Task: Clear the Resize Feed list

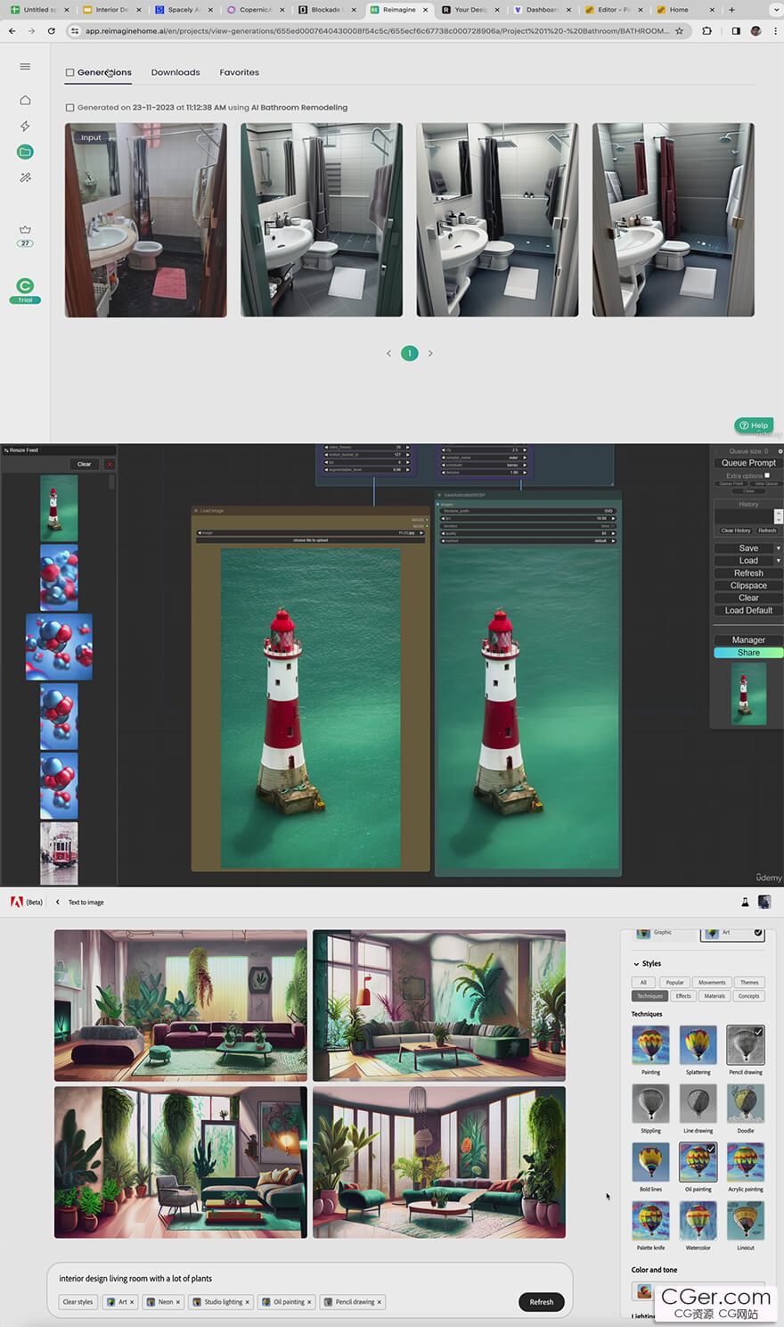Action: click(84, 464)
